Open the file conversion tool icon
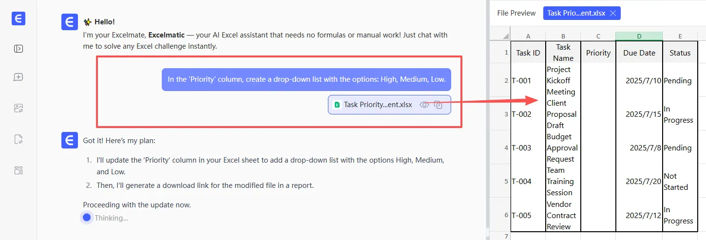The width and height of the screenshot is (706, 240). pyautogui.click(x=19, y=140)
